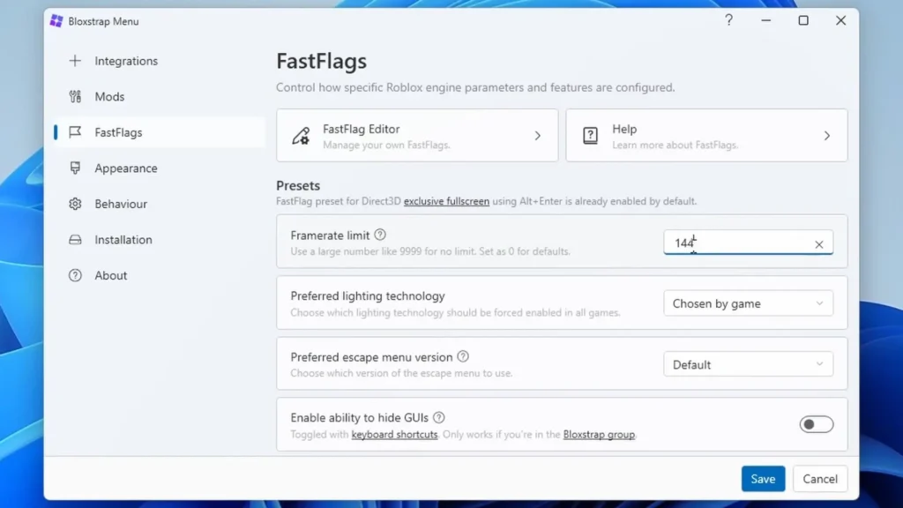This screenshot has height=508, width=903.
Task: Click the Cancel button
Action: [x=820, y=479]
